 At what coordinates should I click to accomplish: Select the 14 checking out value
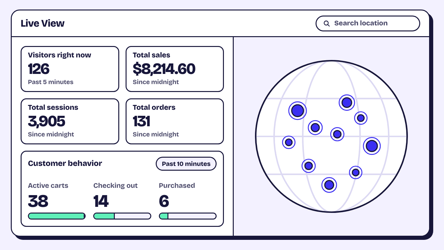(x=101, y=201)
